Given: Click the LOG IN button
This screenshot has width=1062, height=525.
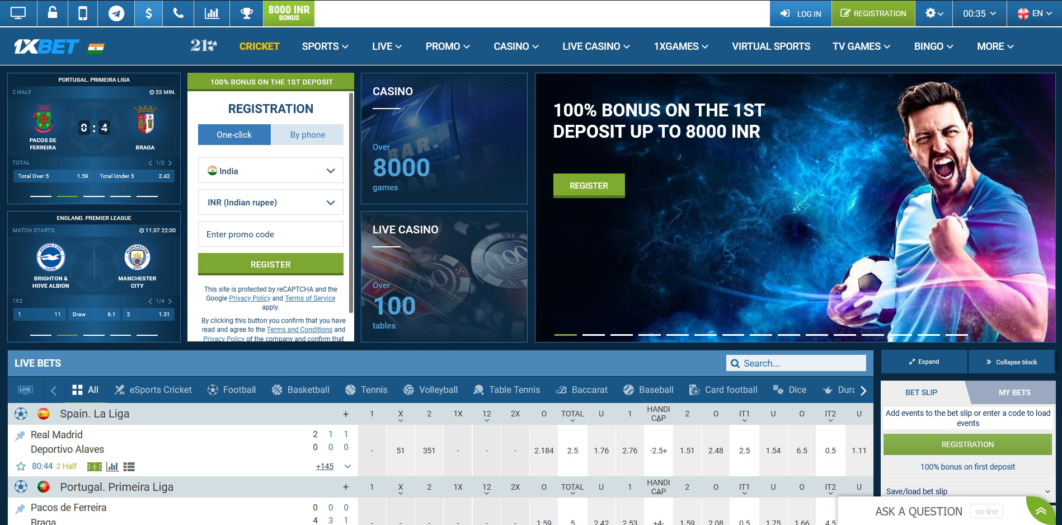Looking at the screenshot, I should coord(801,13).
